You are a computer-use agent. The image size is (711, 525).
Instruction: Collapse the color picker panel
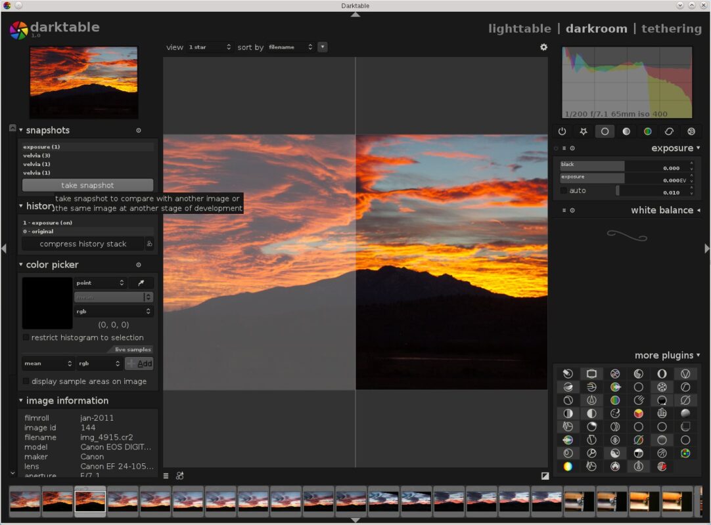click(x=21, y=264)
